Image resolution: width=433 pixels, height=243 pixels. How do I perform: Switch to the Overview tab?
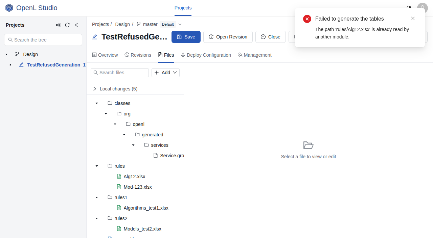[x=105, y=55]
